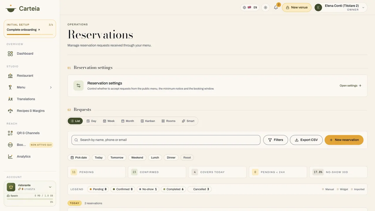Switch to the Month view tab
This screenshot has width=375, height=211.
click(x=128, y=121)
